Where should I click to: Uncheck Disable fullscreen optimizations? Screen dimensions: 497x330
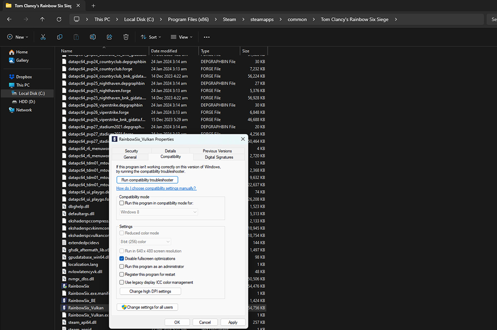pos(122,259)
